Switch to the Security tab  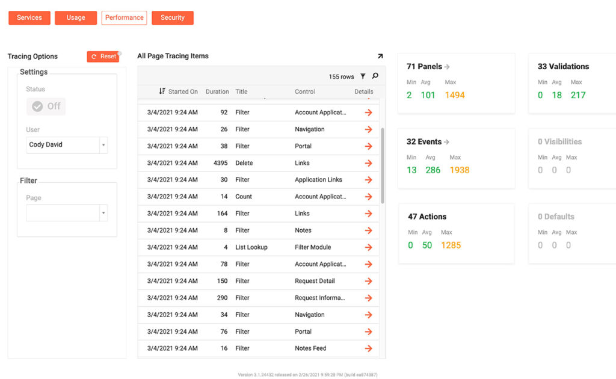coord(173,18)
